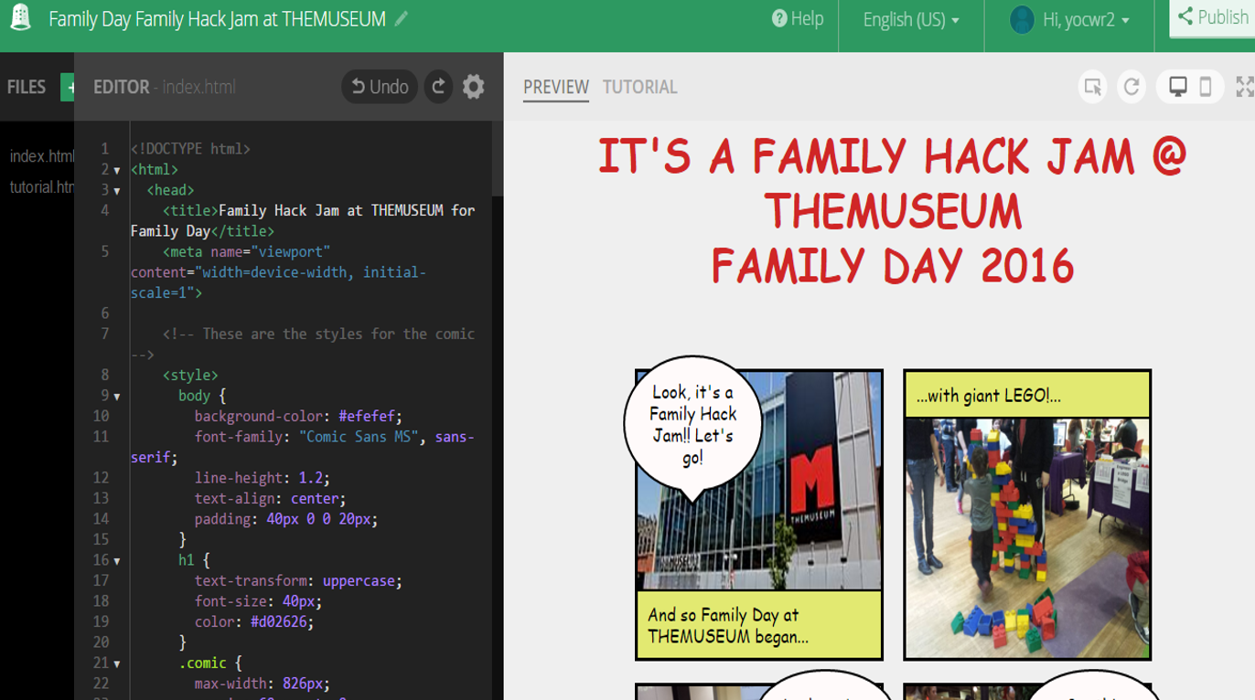Expand preview to fullscreen
The height and width of the screenshot is (700, 1255).
coord(1244,87)
